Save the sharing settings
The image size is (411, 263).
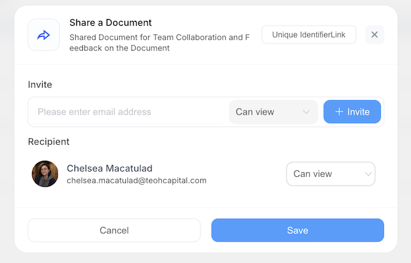[298, 230]
